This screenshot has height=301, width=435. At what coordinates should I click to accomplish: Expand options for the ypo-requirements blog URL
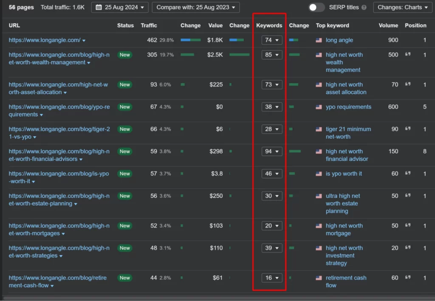[x=42, y=115]
